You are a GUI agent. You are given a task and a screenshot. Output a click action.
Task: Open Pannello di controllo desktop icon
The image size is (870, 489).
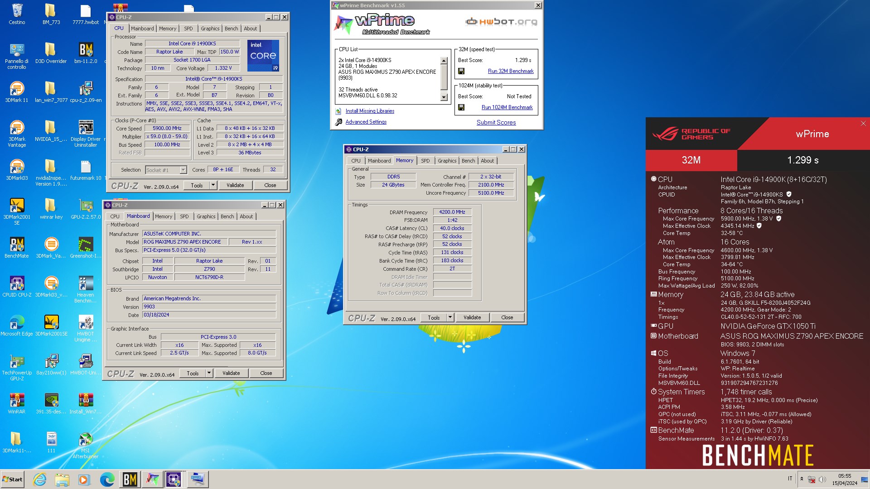(x=17, y=56)
